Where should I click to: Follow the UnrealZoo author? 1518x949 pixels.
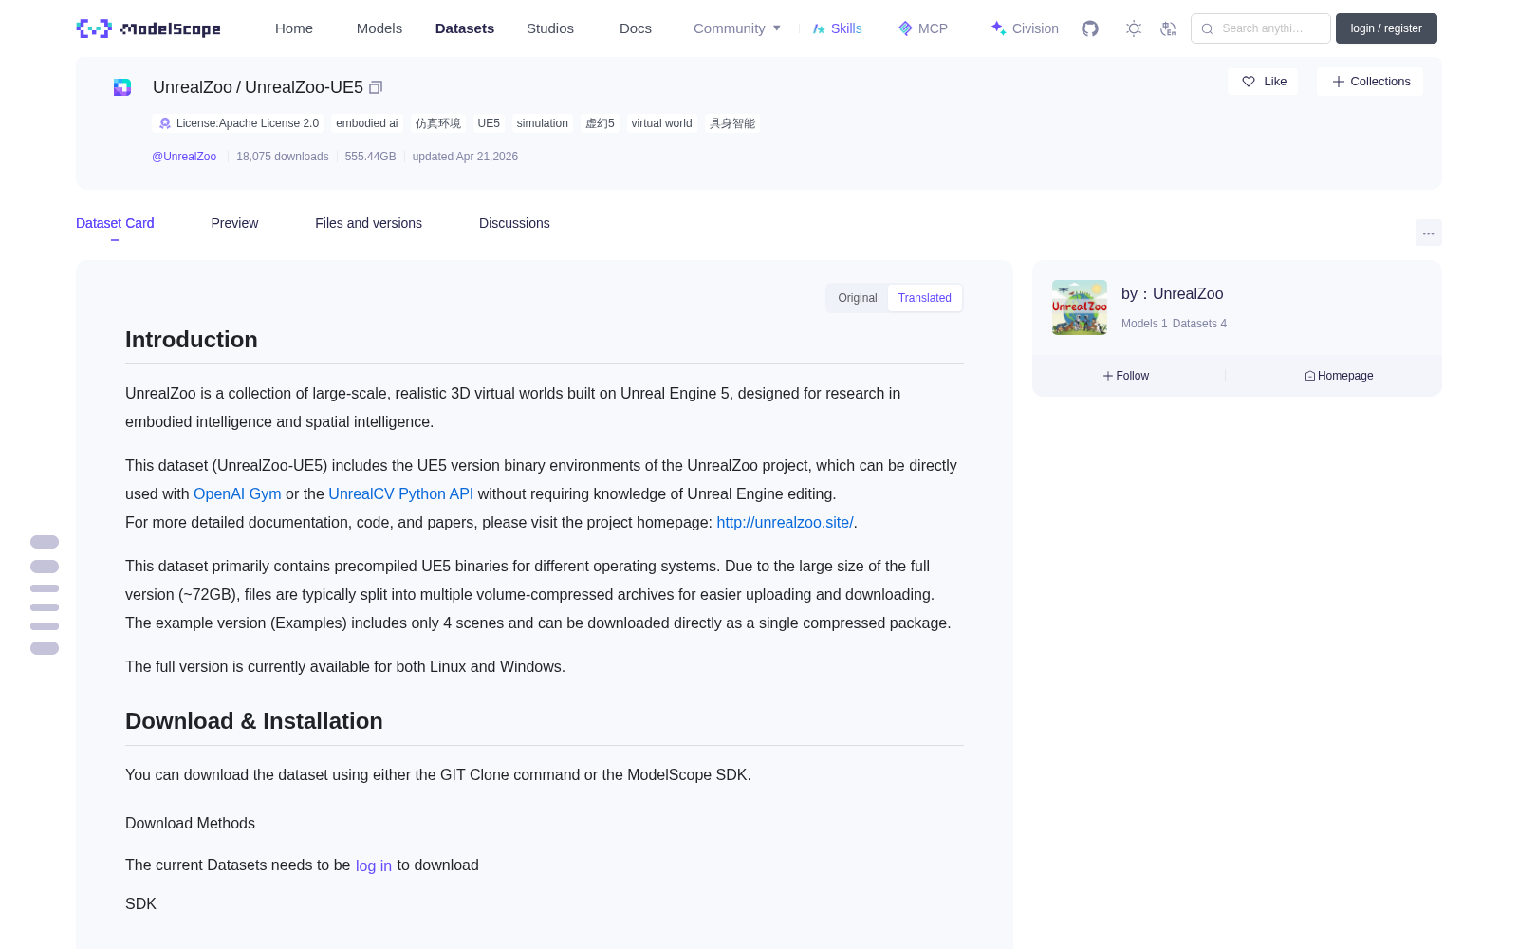(1126, 376)
